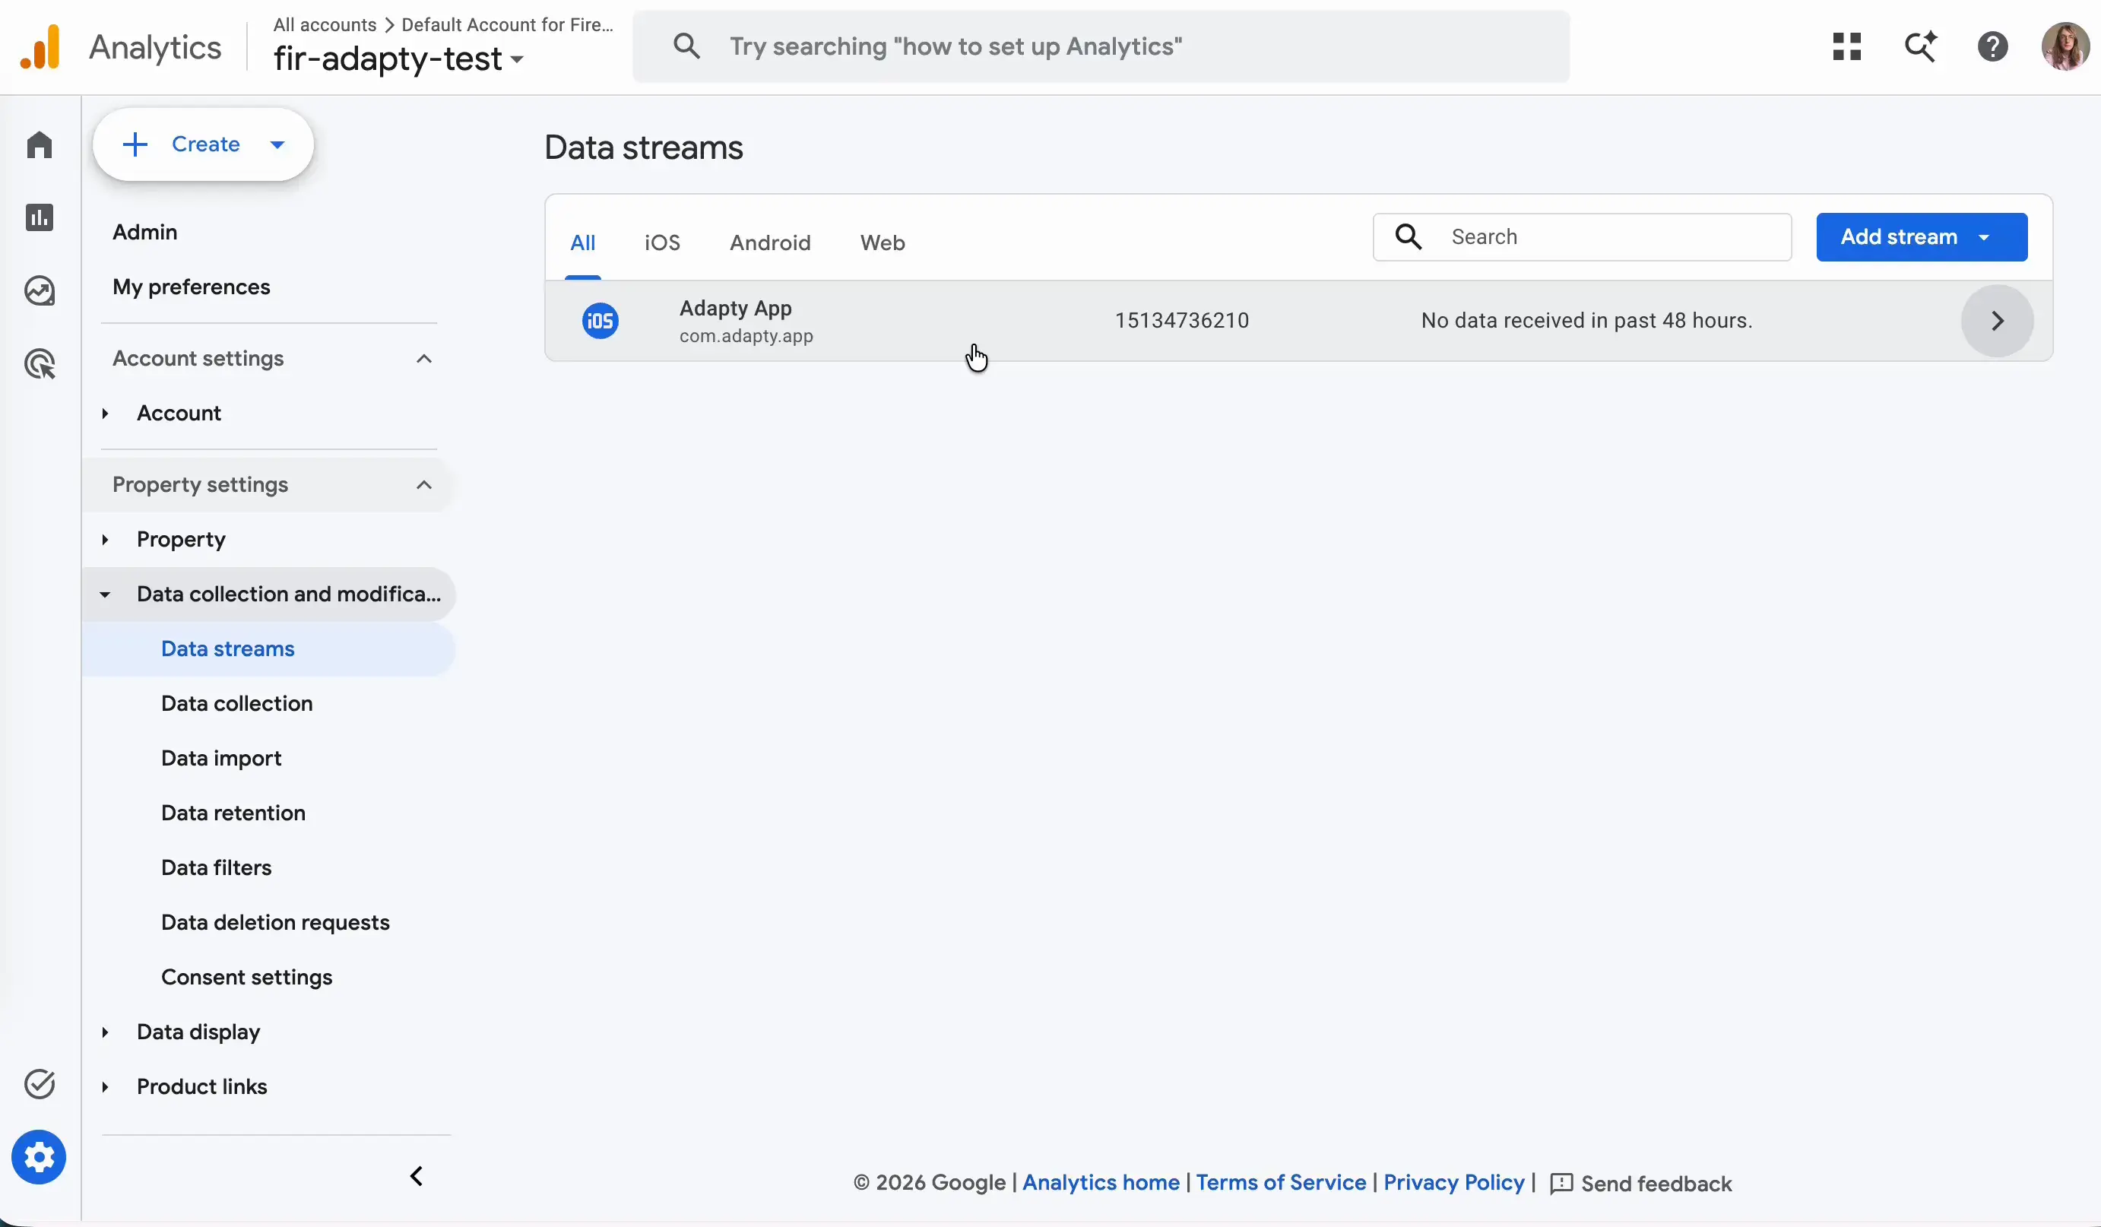Viewport: 2101px width, 1227px height.
Task: Open the Setup Assistant checkmark icon
Action: point(40,1083)
